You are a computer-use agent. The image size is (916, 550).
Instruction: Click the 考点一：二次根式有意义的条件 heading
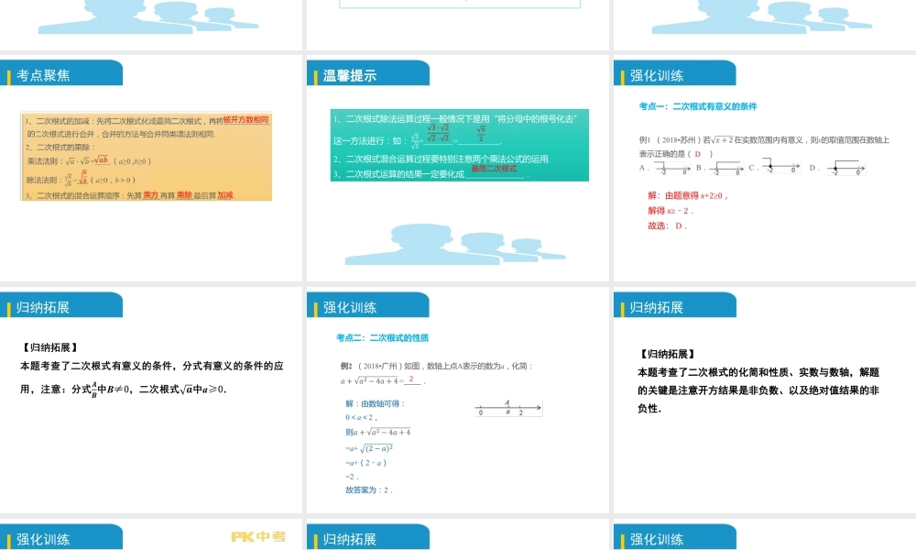point(698,106)
